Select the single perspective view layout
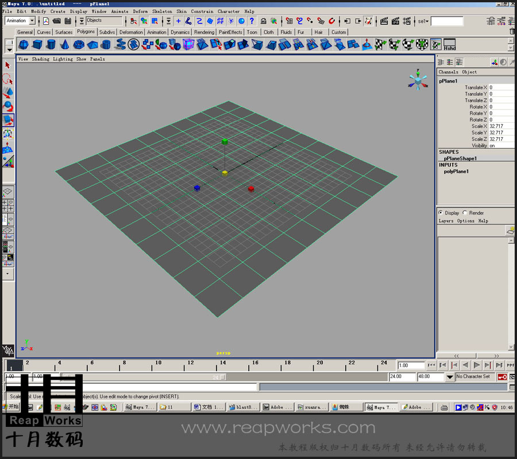 [8, 192]
